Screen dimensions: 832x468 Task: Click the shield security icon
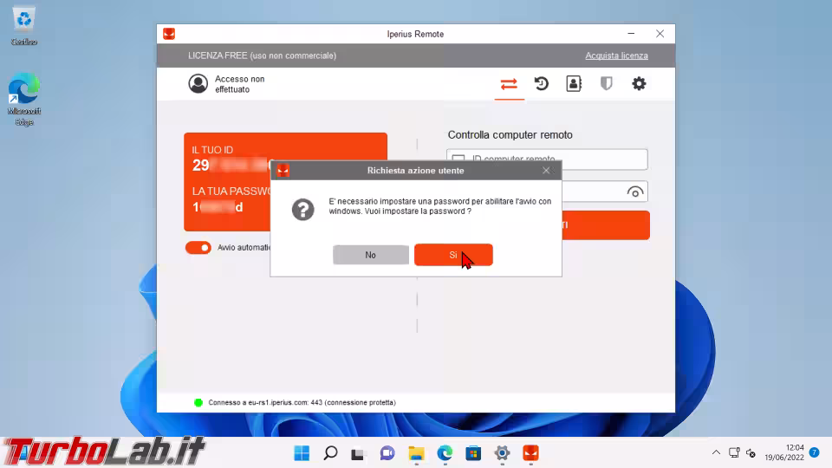point(607,84)
